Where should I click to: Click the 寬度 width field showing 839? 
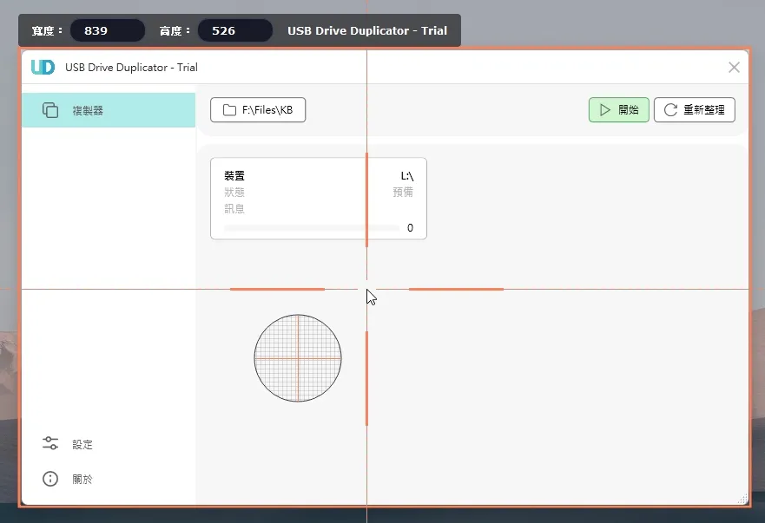108,30
